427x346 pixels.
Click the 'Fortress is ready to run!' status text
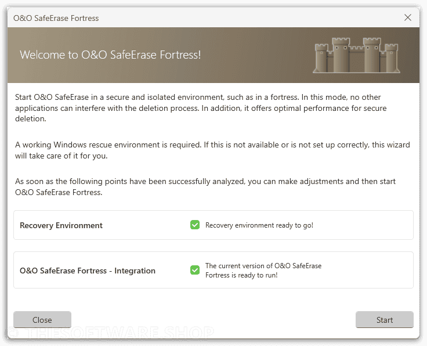point(241,275)
